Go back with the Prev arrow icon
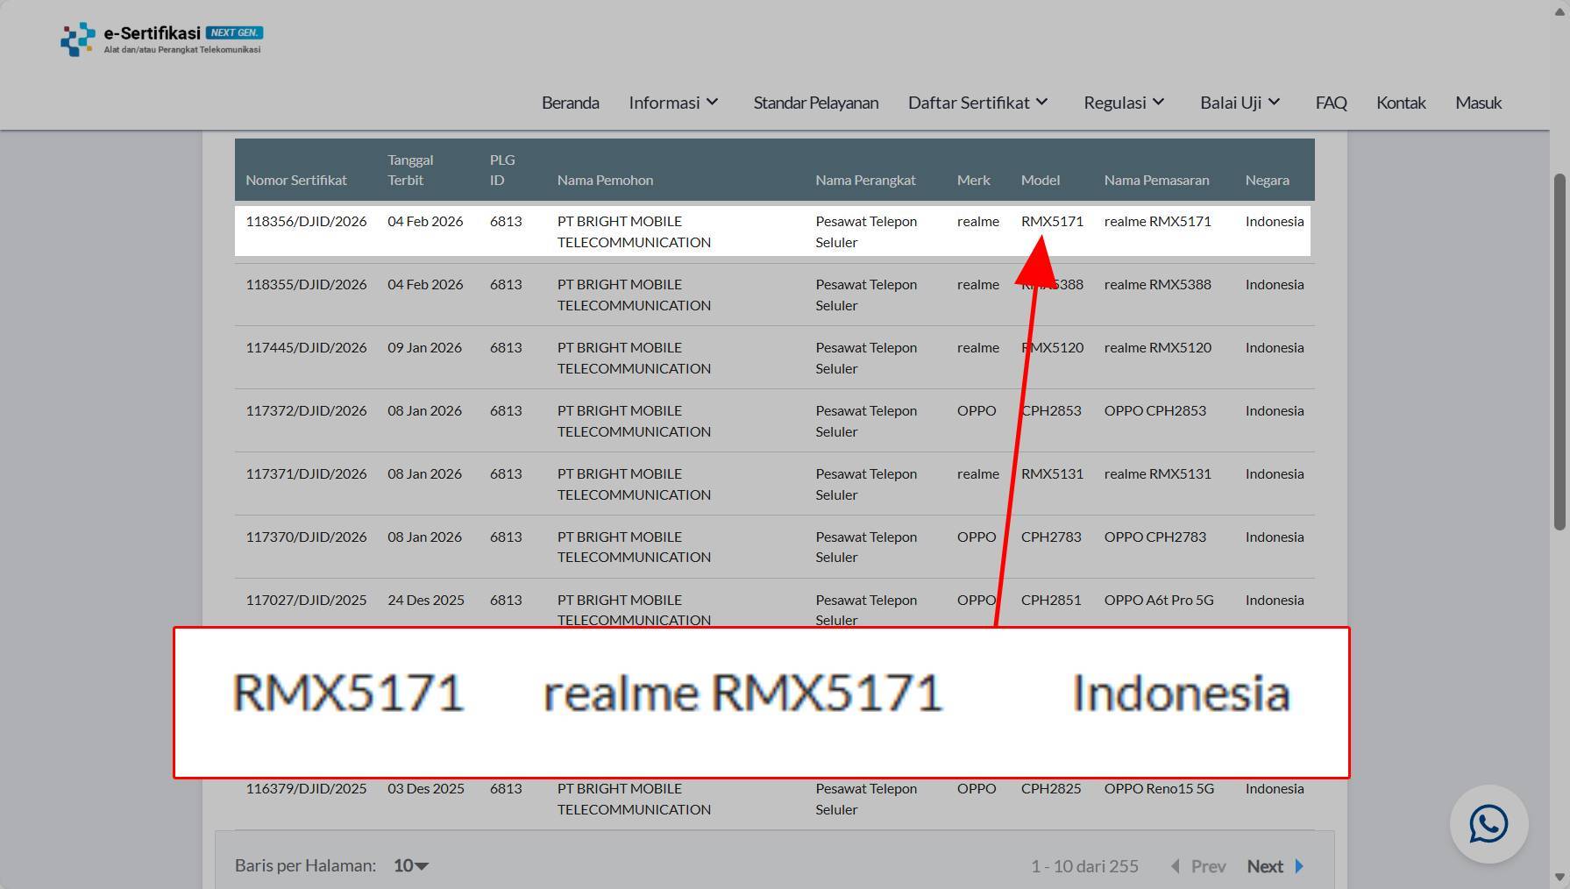 (x=1176, y=866)
